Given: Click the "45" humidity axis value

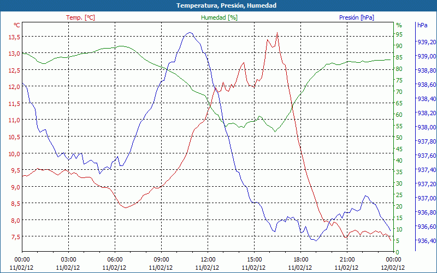Looking at the screenshot, I should click(x=399, y=149).
